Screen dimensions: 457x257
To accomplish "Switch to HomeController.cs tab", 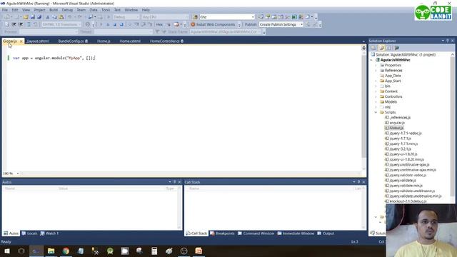I will coord(166,41).
